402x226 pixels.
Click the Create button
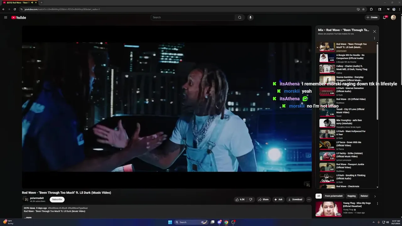372,18
